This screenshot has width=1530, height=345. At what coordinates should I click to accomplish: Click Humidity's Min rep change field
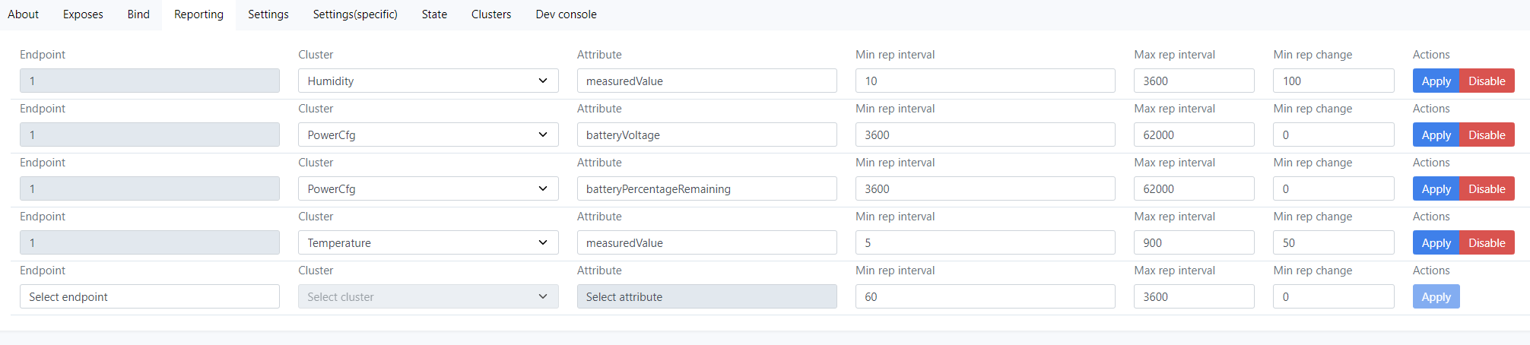[x=1334, y=81]
